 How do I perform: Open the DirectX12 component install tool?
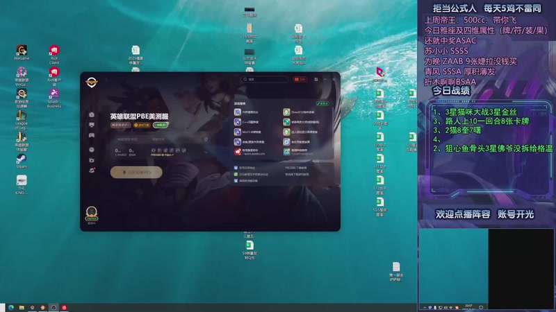click(300, 112)
